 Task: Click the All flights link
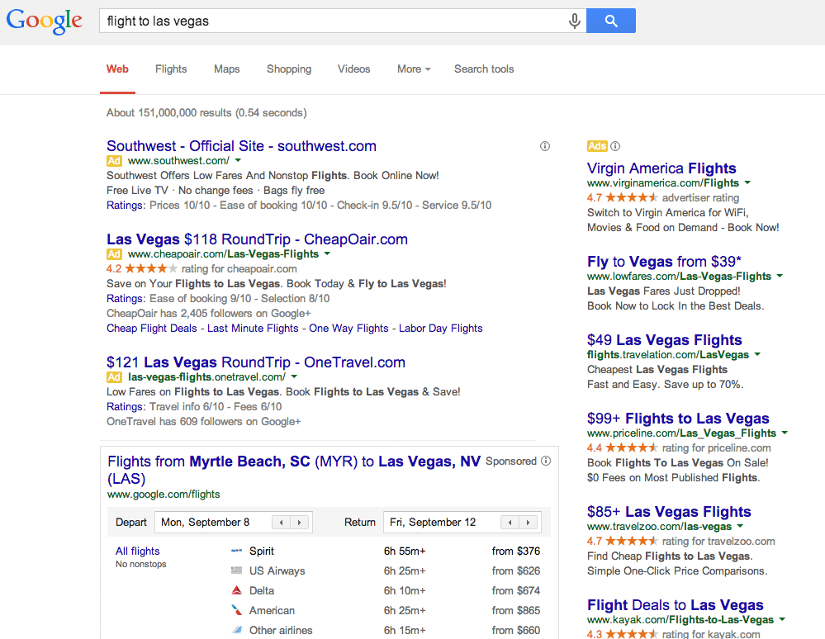137,551
